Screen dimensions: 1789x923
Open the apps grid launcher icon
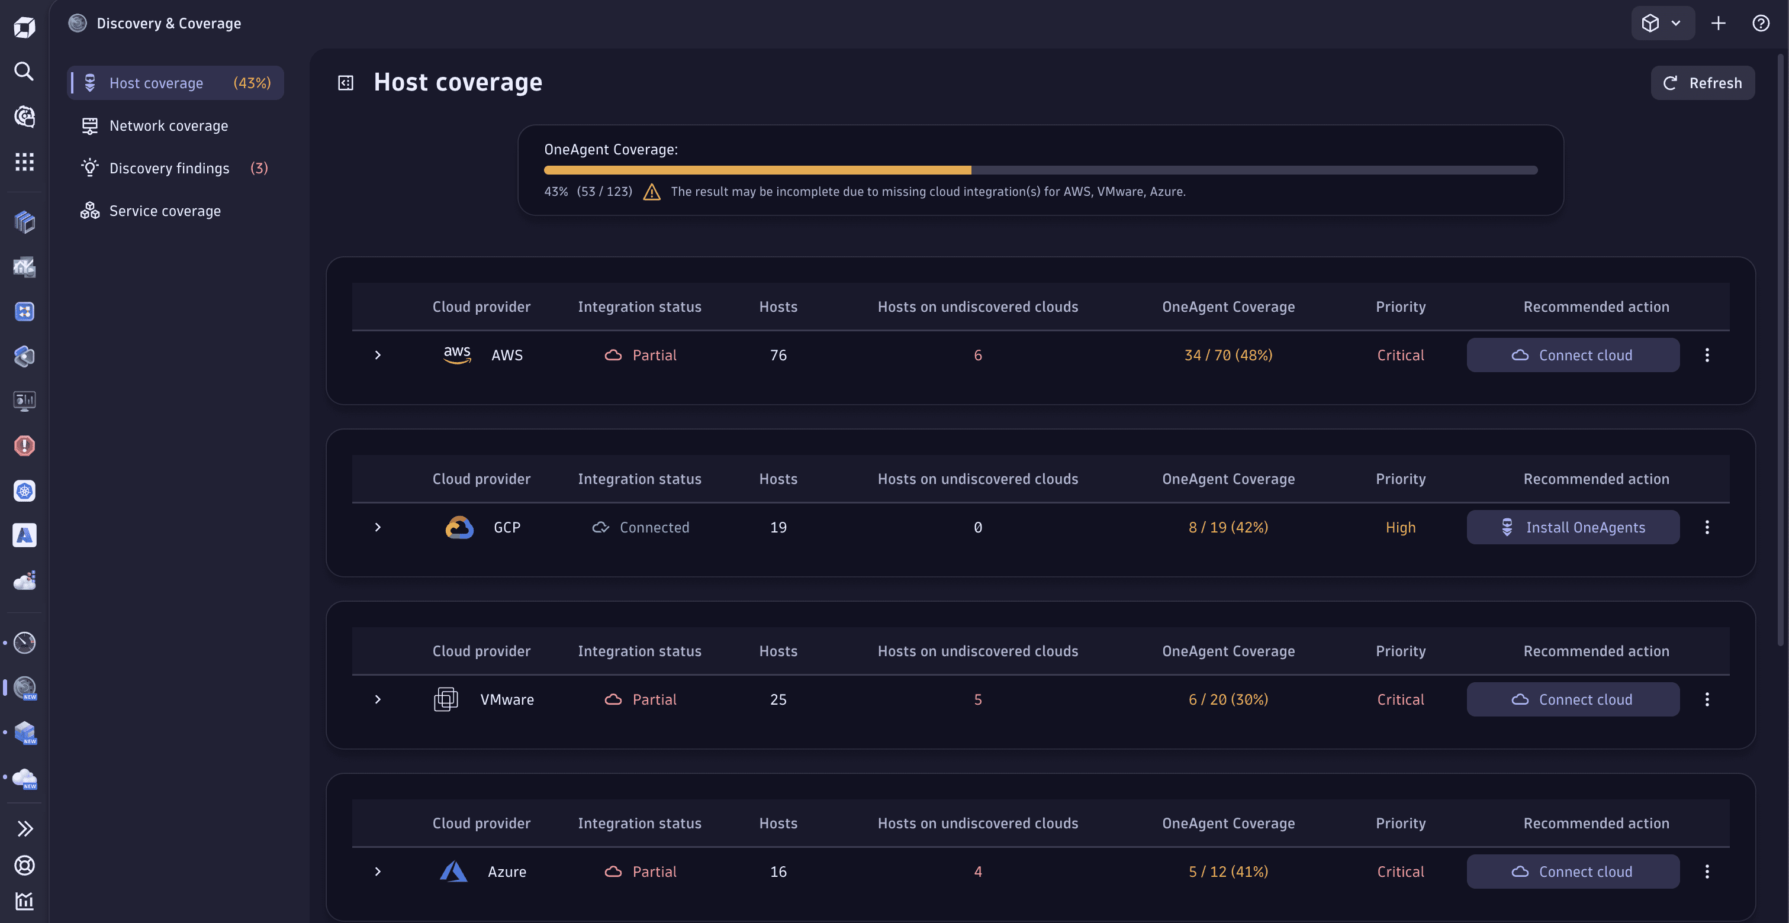tap(24, 162)
